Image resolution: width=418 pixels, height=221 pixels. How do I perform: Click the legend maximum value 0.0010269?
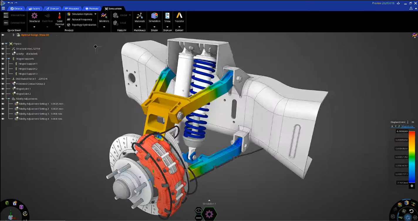point(402,131)
